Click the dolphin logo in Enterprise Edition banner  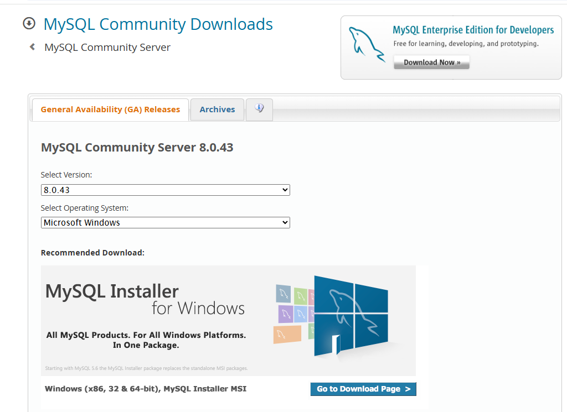pyautogui.click(x=367, y=45)
